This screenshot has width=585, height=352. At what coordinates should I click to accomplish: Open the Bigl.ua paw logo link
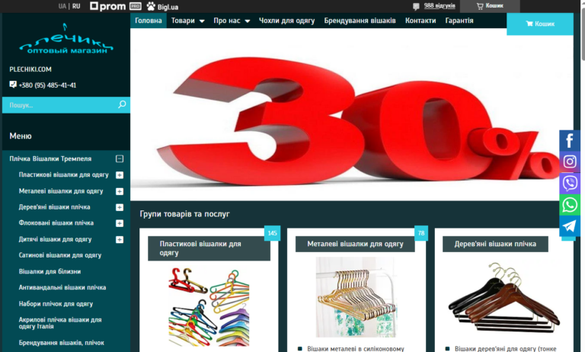point(162,6)
